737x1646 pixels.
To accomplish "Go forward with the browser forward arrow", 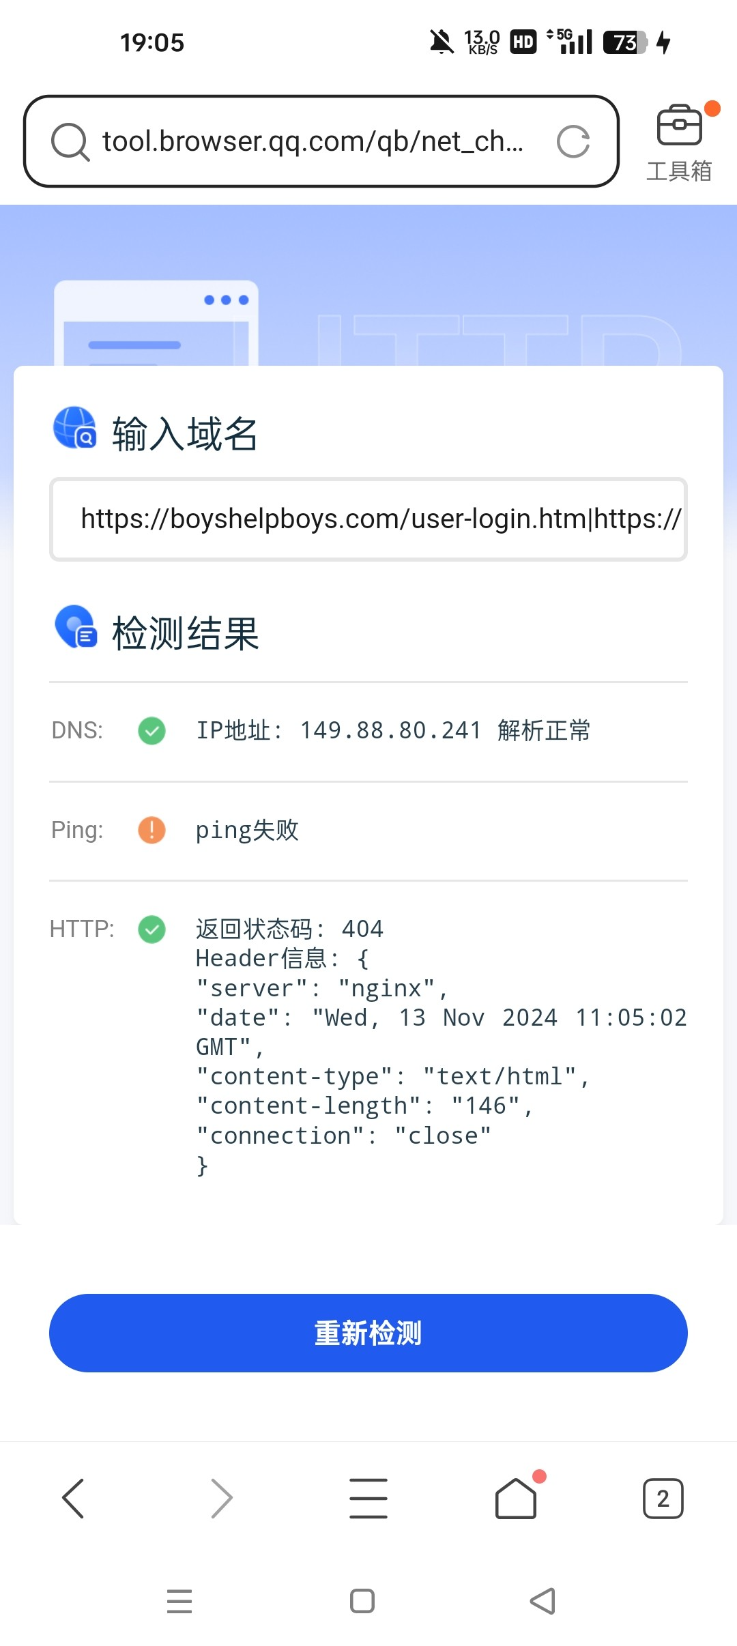I will [x=221, y=1499].
